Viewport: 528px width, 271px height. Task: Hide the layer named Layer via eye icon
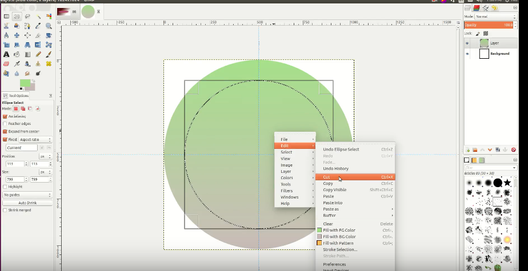467,43
